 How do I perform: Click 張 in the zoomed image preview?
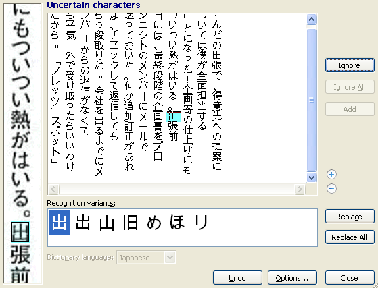coord(20,254)
